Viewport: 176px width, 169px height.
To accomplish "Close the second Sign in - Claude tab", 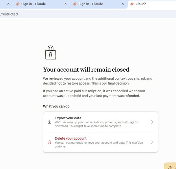I will pos(123,4).
